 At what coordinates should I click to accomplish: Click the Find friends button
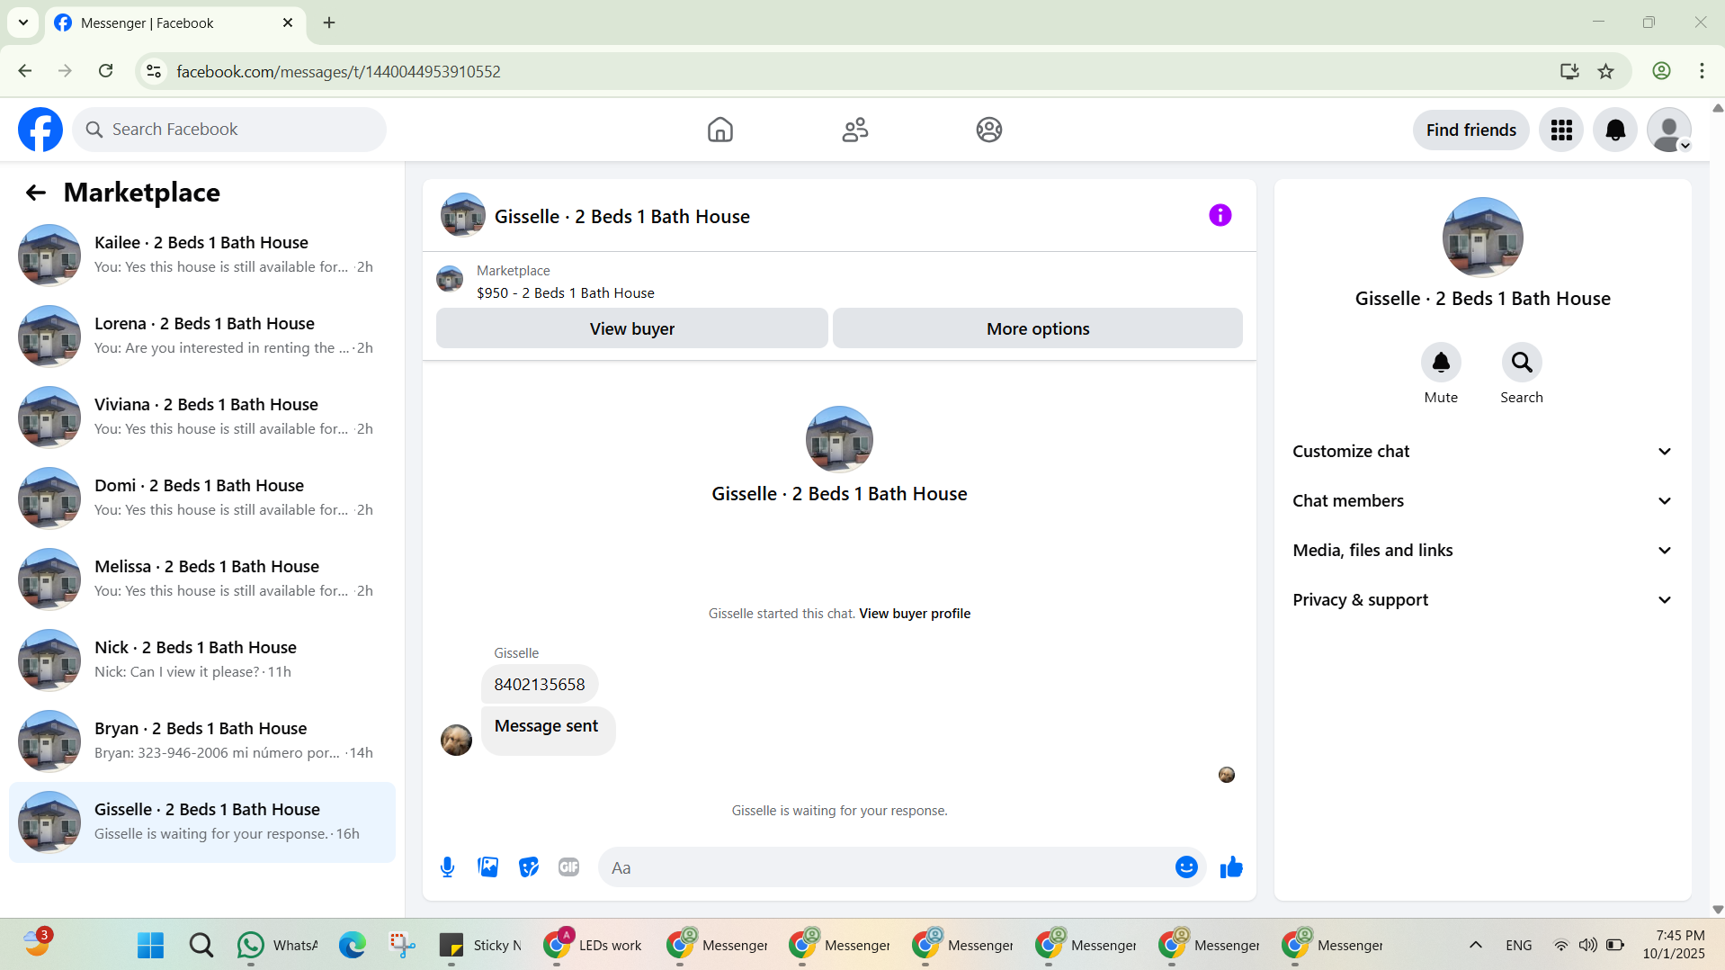[1471, 130]
